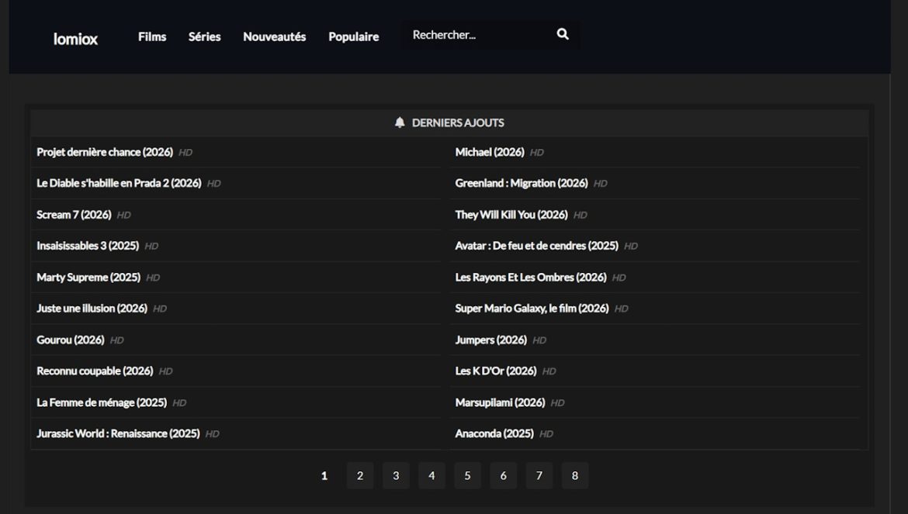Open Greenland : Migration (2026)
Viewport: 908px width, 514px height.
pos(522,183)
